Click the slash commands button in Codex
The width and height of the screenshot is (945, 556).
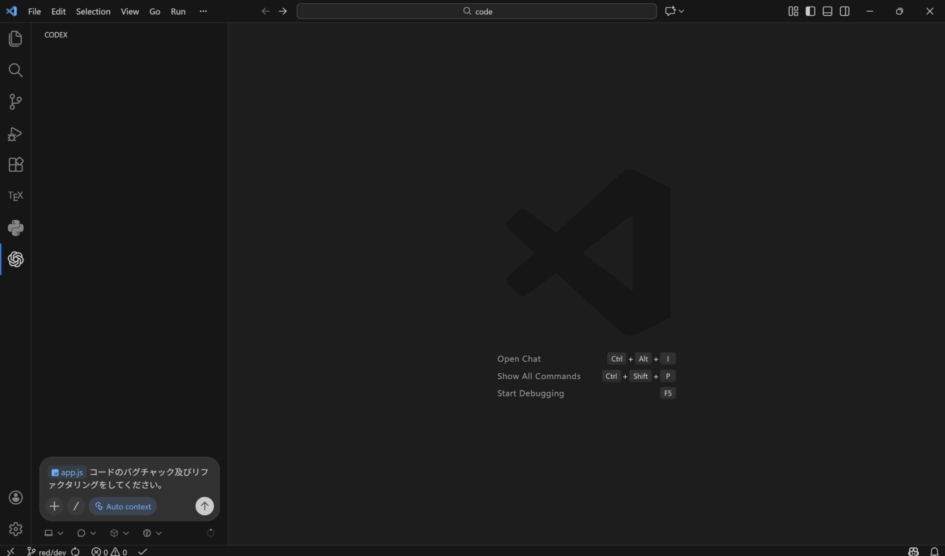[x=76, y=506]
